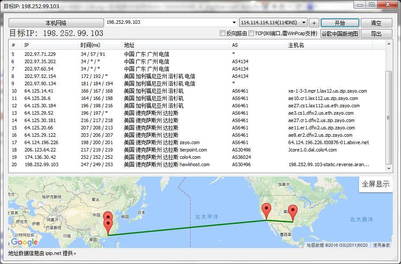The width and height of the screenshot is (401, 264).
Task: Maximize the window using the title bar button
Action: pyautogui.click(x=371, y=4)
